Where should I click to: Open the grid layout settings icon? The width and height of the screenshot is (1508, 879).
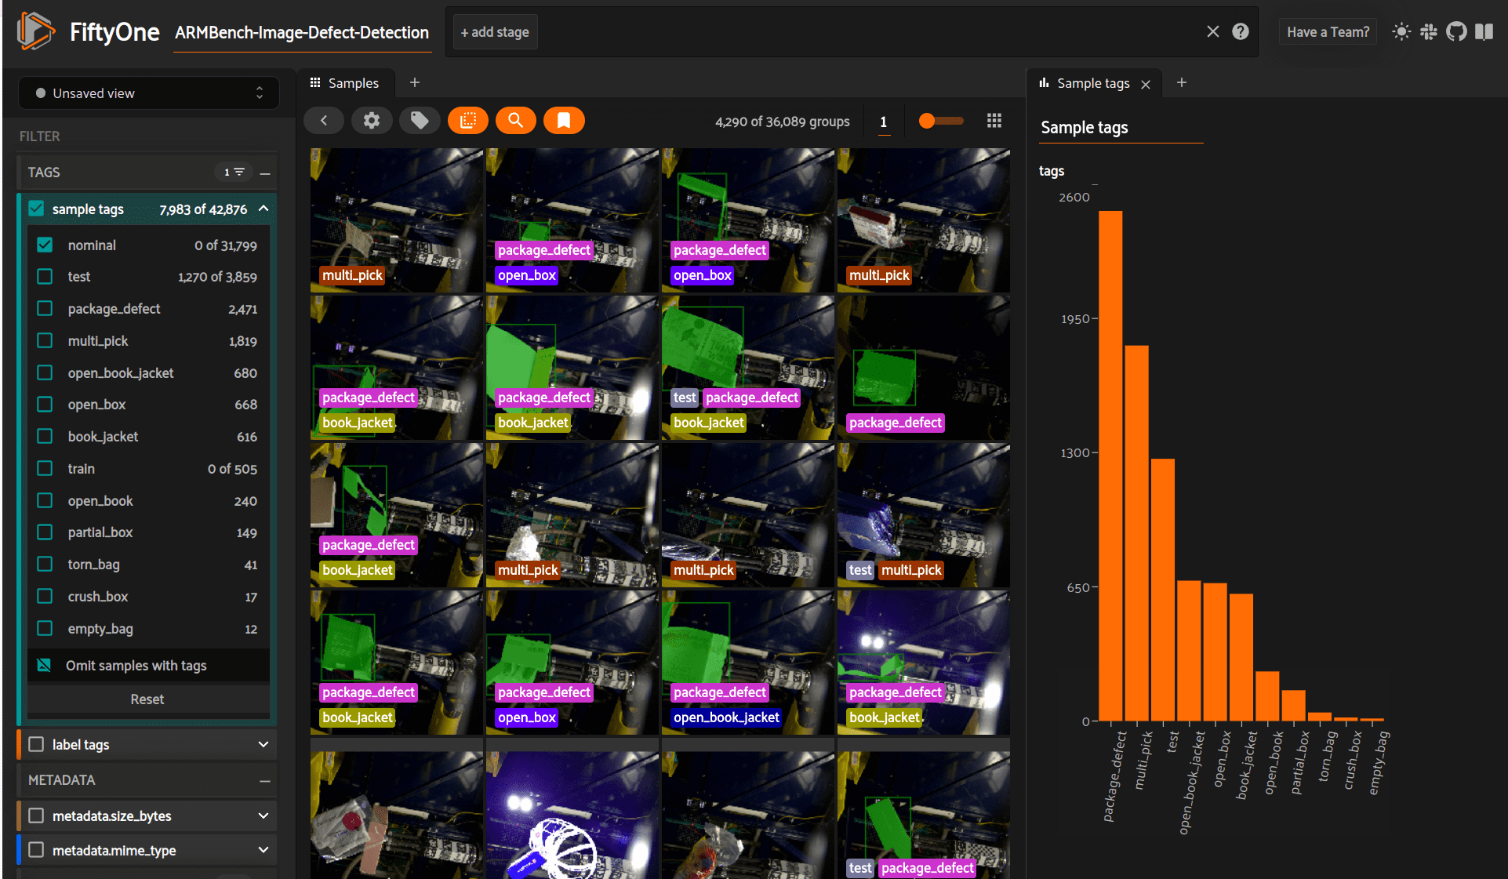[x=994, y=120]
